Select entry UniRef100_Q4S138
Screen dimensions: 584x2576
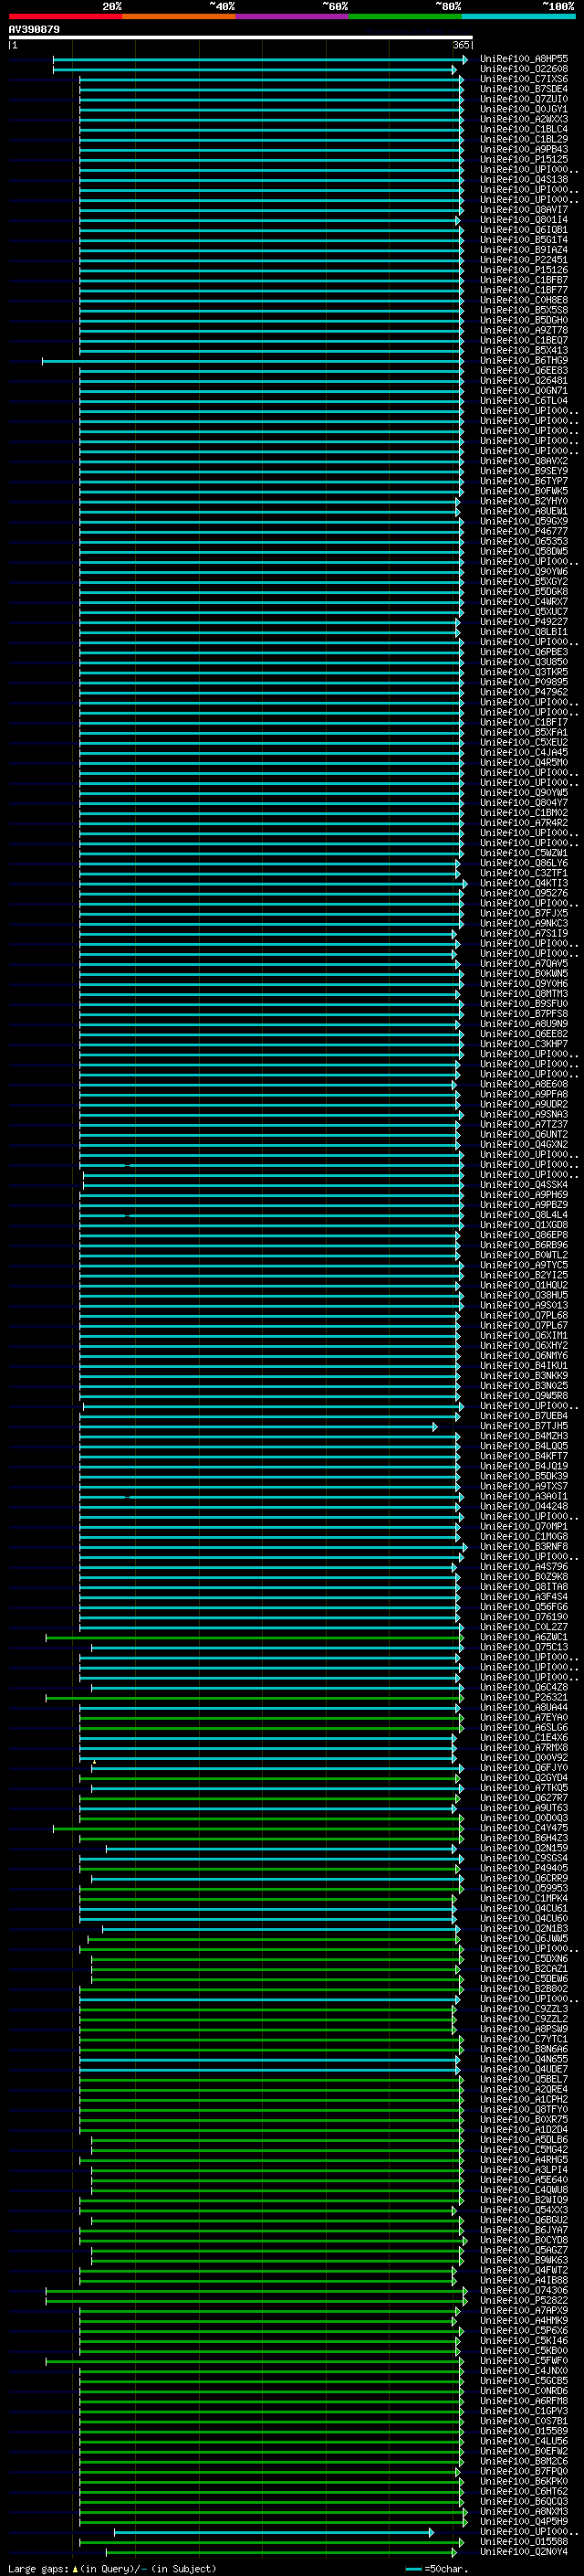point(524,180)
